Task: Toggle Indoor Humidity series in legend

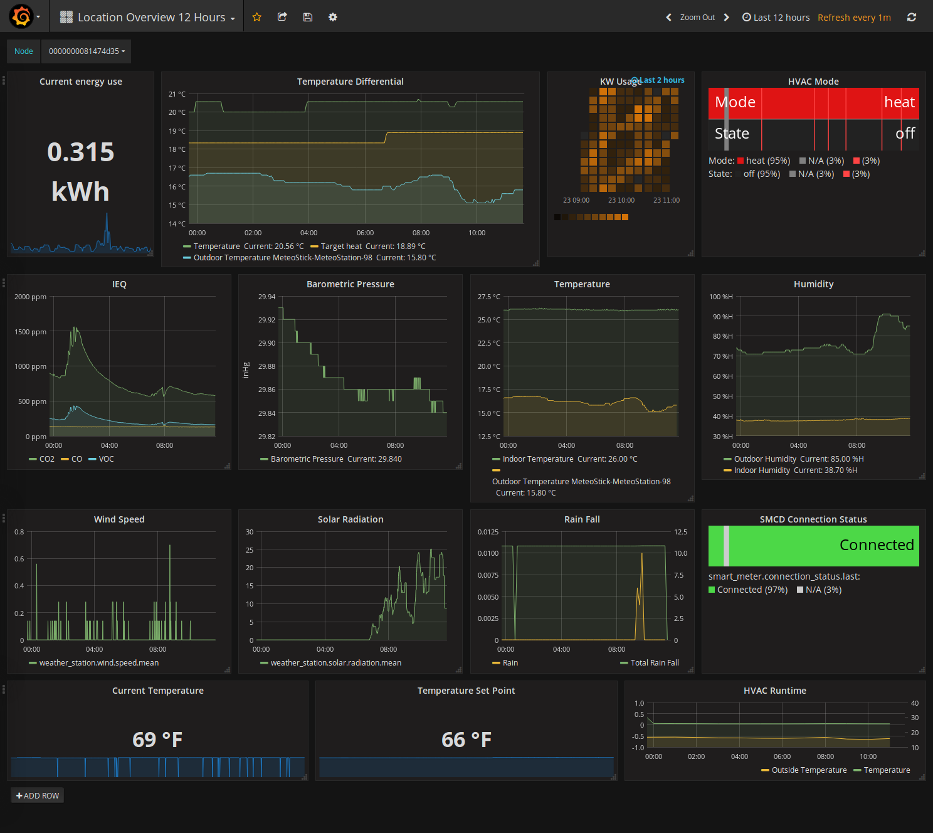Action: [x=762, y=470]
